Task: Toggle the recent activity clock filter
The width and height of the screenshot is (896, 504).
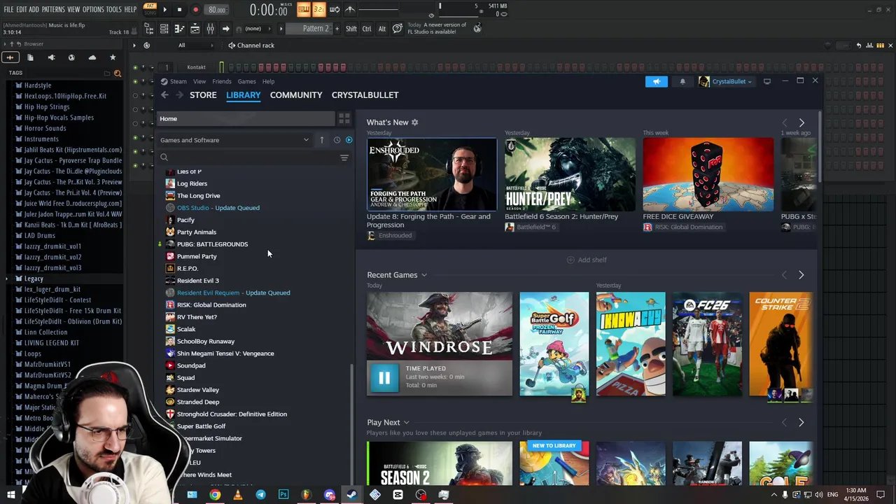Action: 337,140
